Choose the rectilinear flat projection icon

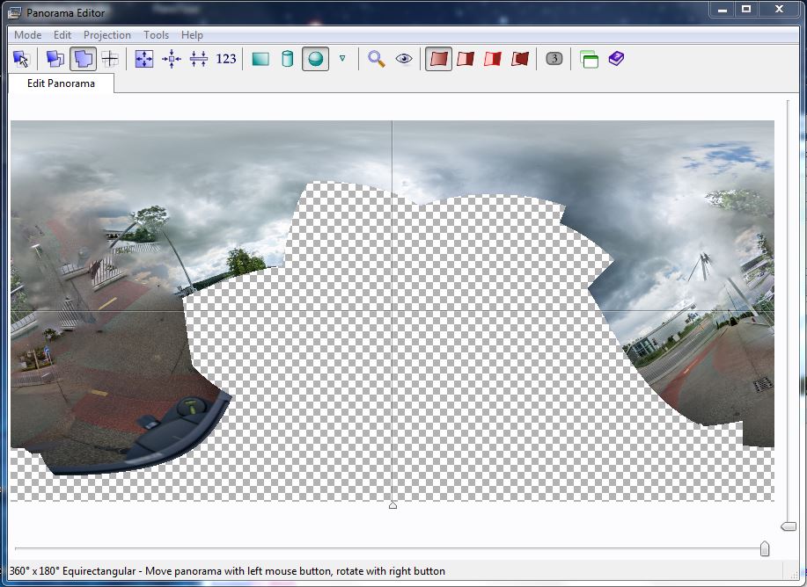pos(260,59)
